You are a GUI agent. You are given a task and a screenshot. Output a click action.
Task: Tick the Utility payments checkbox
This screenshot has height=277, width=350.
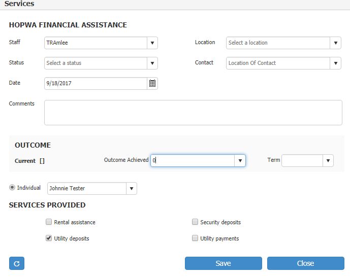click(195, 238)
